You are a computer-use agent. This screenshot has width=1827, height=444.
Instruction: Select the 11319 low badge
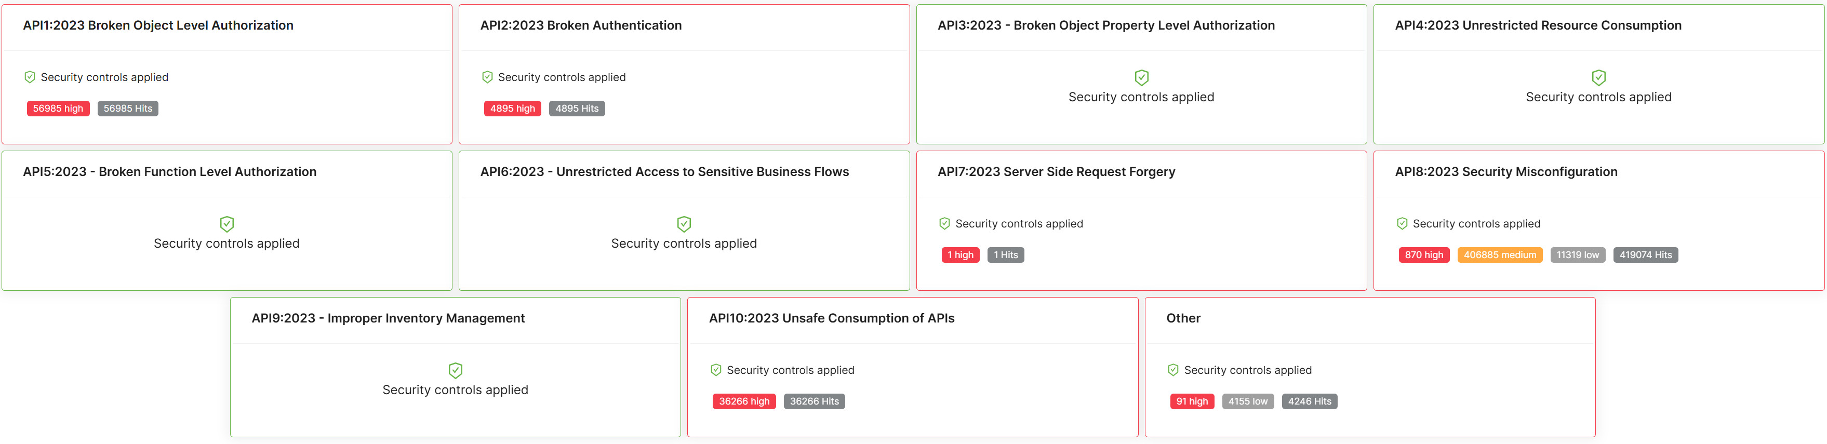click(x=1577, y=255)
